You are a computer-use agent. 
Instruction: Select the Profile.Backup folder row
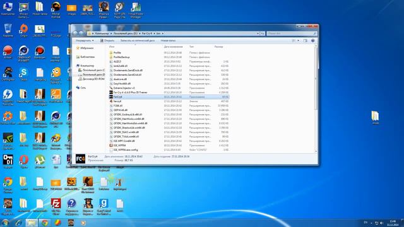(169, 57)
